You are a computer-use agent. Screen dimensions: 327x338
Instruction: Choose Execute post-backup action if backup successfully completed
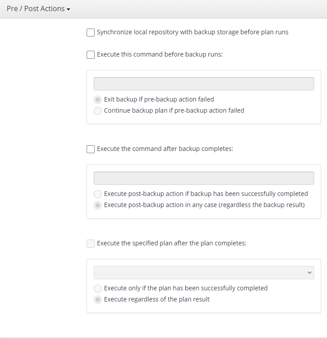[x=98, y=194]
